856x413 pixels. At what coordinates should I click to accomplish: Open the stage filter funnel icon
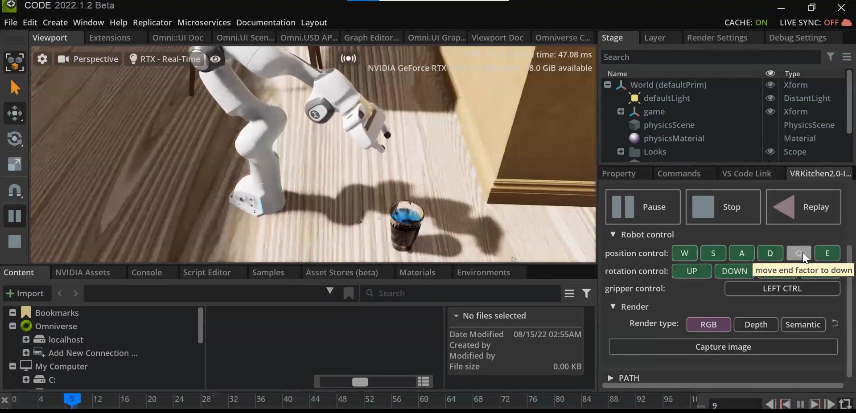[831, 57]
